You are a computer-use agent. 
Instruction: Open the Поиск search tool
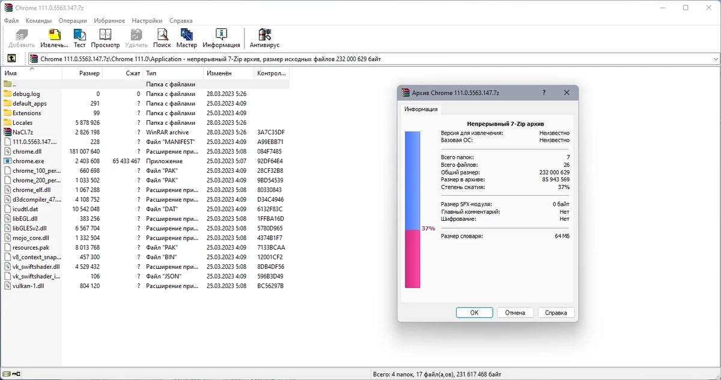162,38
